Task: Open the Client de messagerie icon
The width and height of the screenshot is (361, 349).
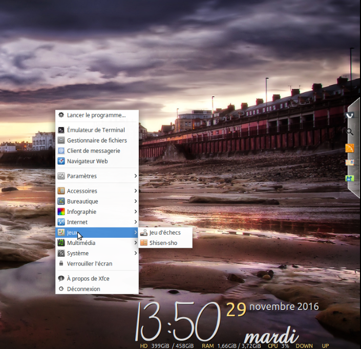Action: pos(61,151)
